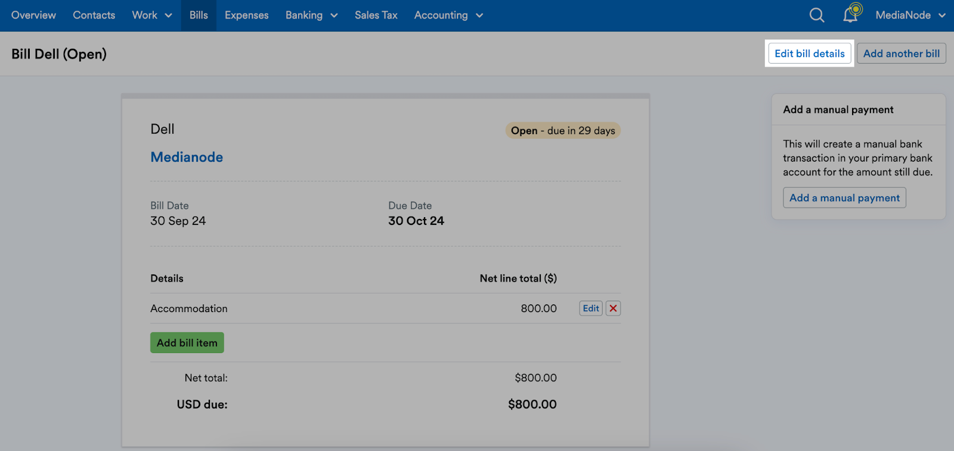954x451 pixels.
Task: Click Add a manual payment button
Action: [844, 198]
